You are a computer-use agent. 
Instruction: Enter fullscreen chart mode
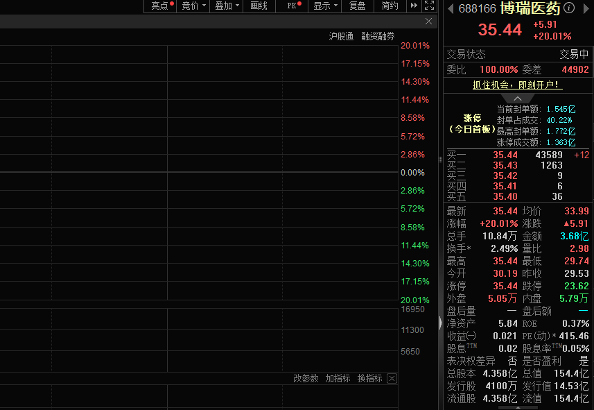429,6
